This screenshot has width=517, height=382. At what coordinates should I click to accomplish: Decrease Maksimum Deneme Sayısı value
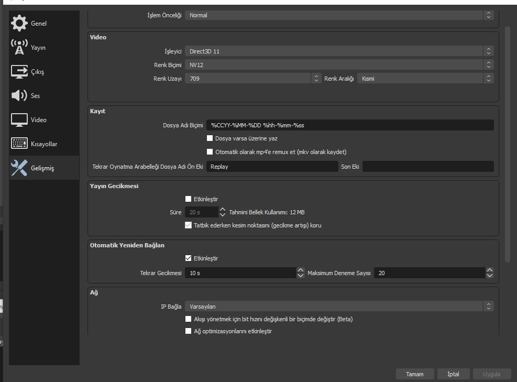(490, 276)
